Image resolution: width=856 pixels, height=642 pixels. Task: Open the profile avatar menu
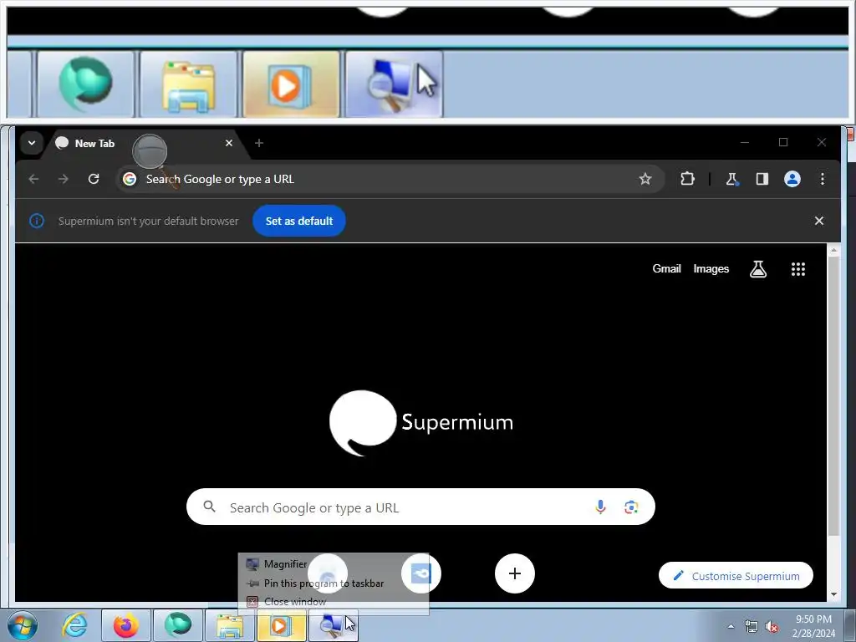pos(792,179)
